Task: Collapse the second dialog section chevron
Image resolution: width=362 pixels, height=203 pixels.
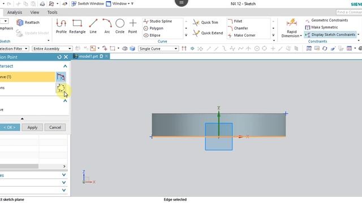Action: pos(65,101)
